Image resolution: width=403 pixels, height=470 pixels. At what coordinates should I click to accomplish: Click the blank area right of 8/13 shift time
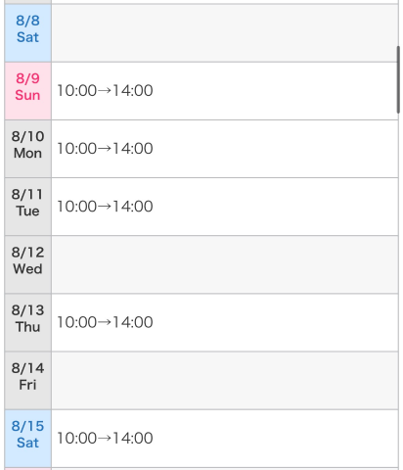point(276,322)
